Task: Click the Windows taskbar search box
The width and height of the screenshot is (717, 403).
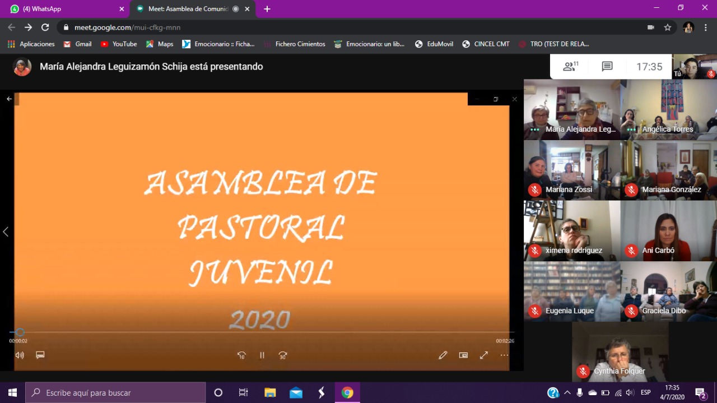Action: [115, 393]
